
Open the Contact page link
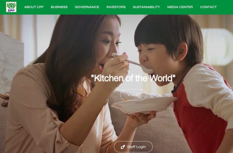pyautogui.click(x=208, y=7)
